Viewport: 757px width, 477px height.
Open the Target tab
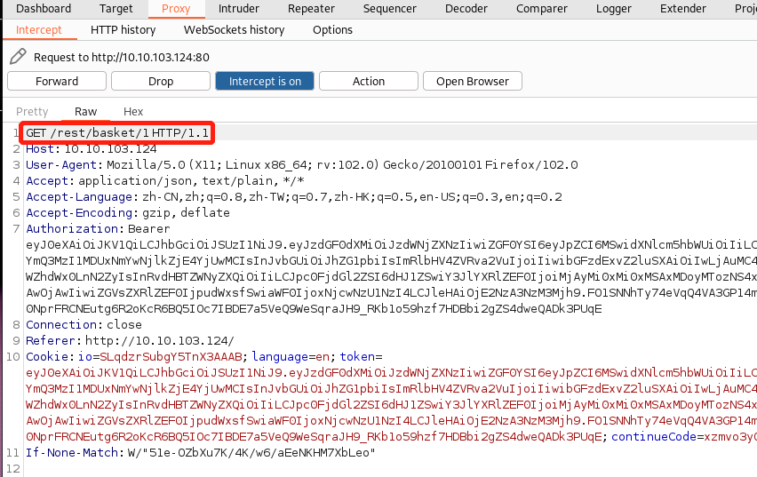pyautogui.click(x=116, y=9)
